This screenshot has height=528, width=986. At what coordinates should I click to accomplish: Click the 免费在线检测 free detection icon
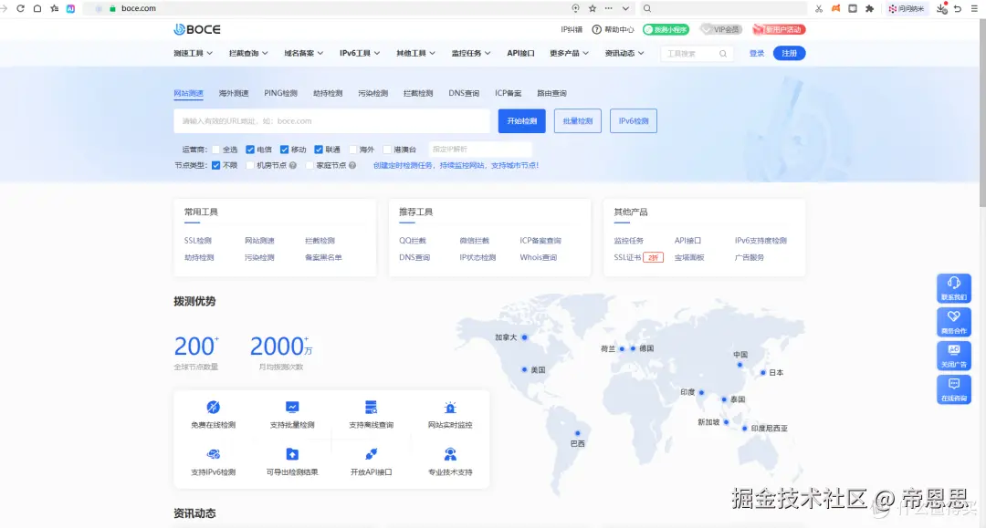[213, 407]
